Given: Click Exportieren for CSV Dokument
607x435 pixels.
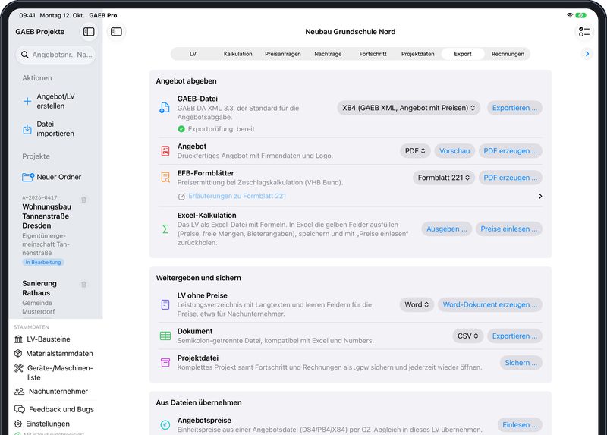Looking at the screenshot, I should coord(514,336).
